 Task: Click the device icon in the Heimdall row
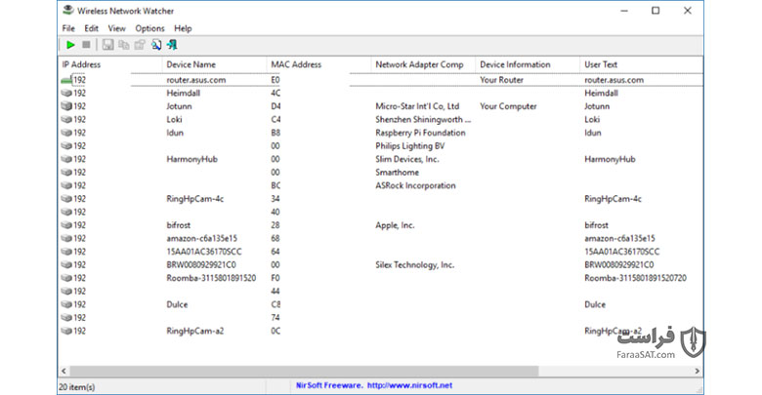pyautogui.click(x=66, y=94)
